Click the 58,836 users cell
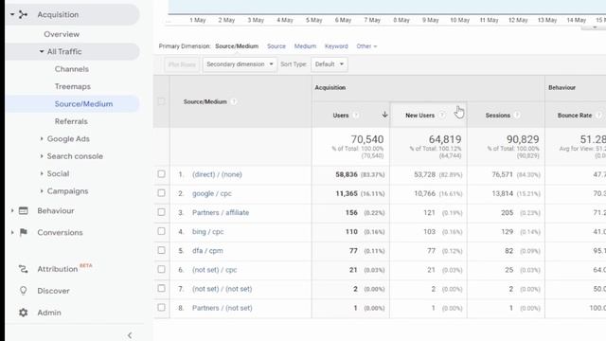606x341 pixels. 347,174
